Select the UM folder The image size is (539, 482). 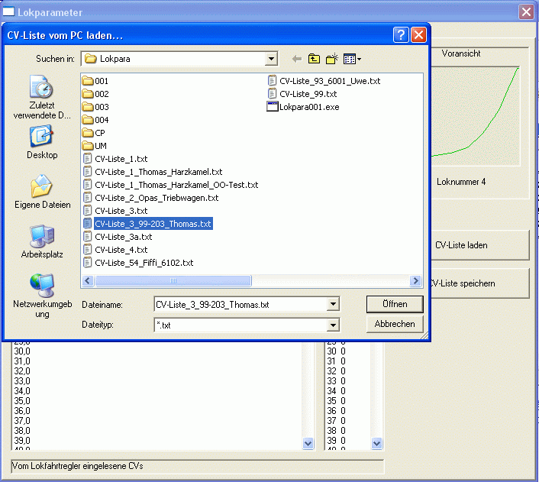click(x=100, y=146)
